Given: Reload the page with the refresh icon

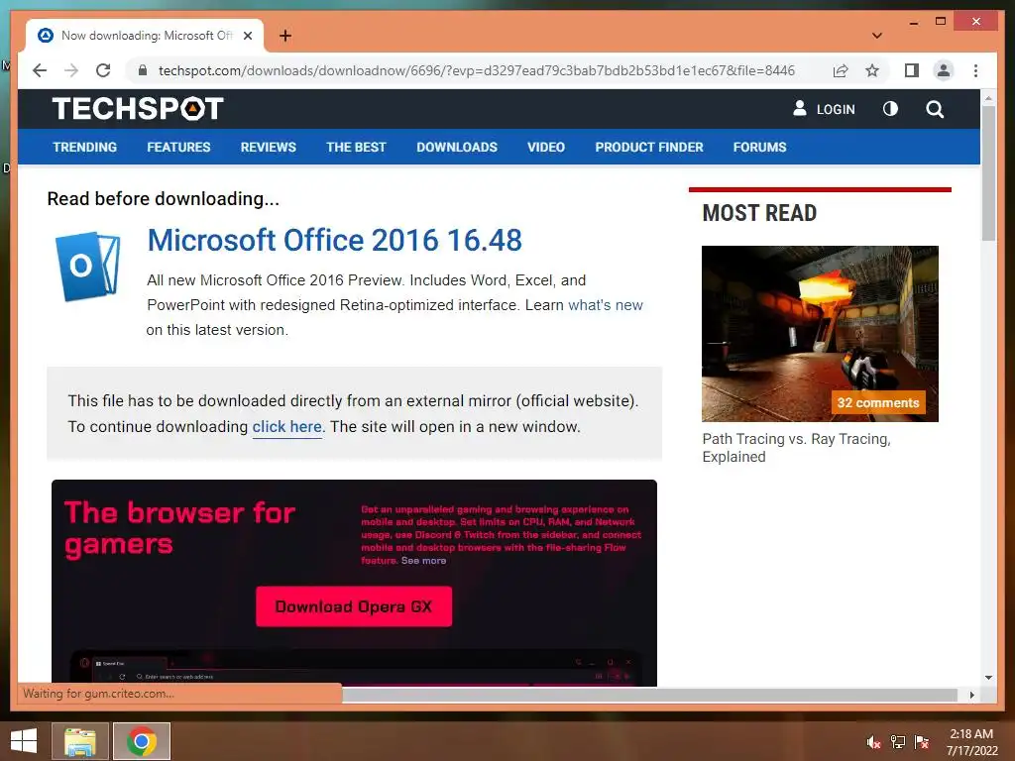Looking at the screenshot, I should [103, 70].
